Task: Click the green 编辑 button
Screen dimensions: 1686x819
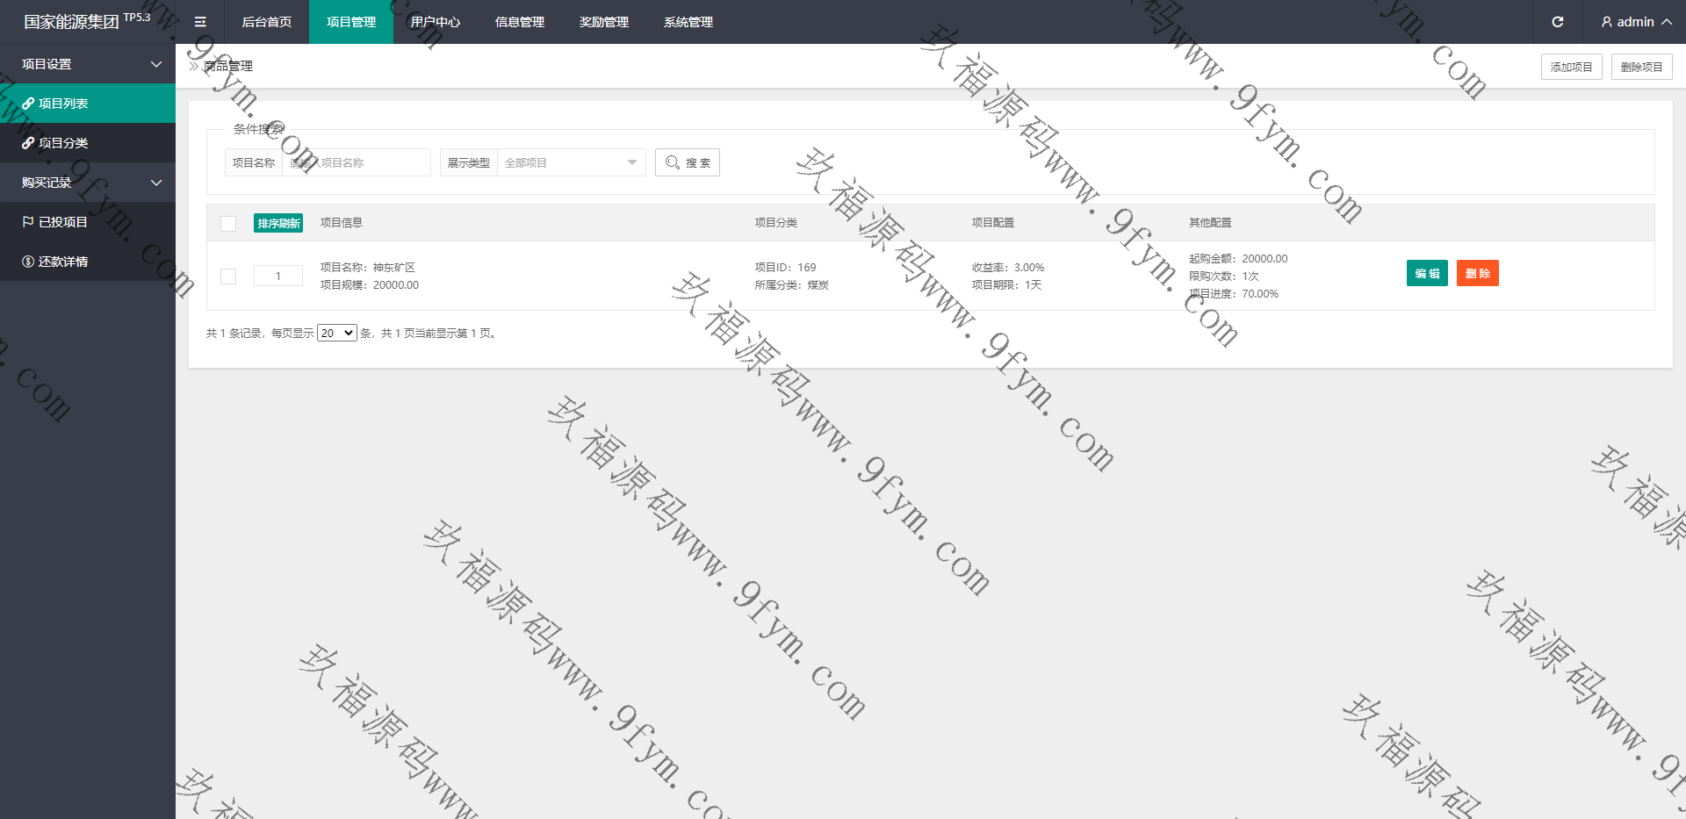Action: pyautogui.click(x=1426, y=274)
